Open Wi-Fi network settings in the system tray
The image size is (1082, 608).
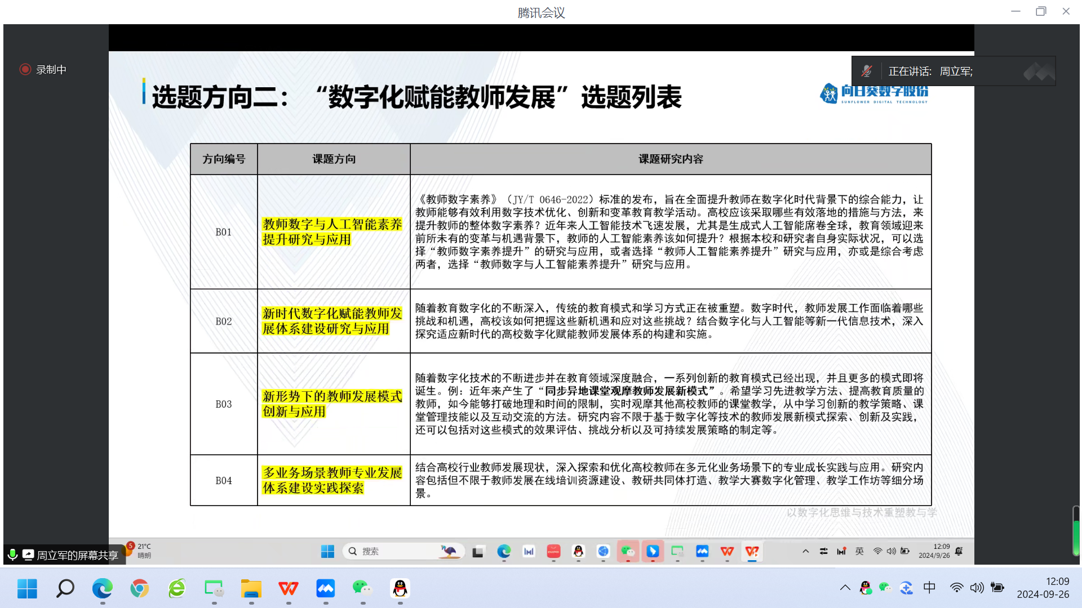pos(956,588)
